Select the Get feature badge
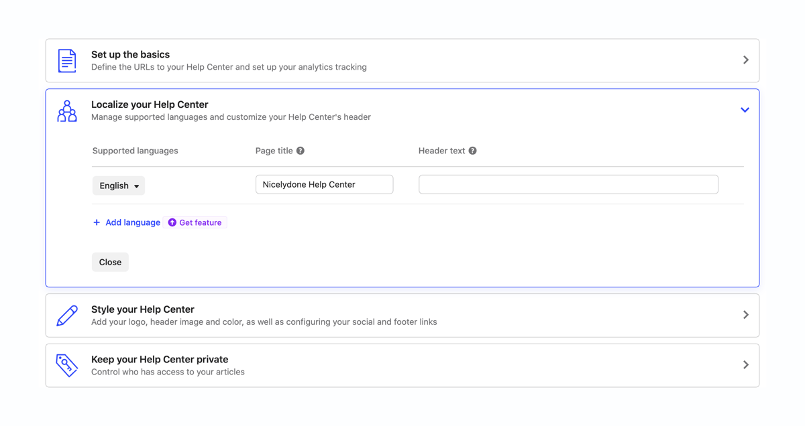 [x=195, y=222]
